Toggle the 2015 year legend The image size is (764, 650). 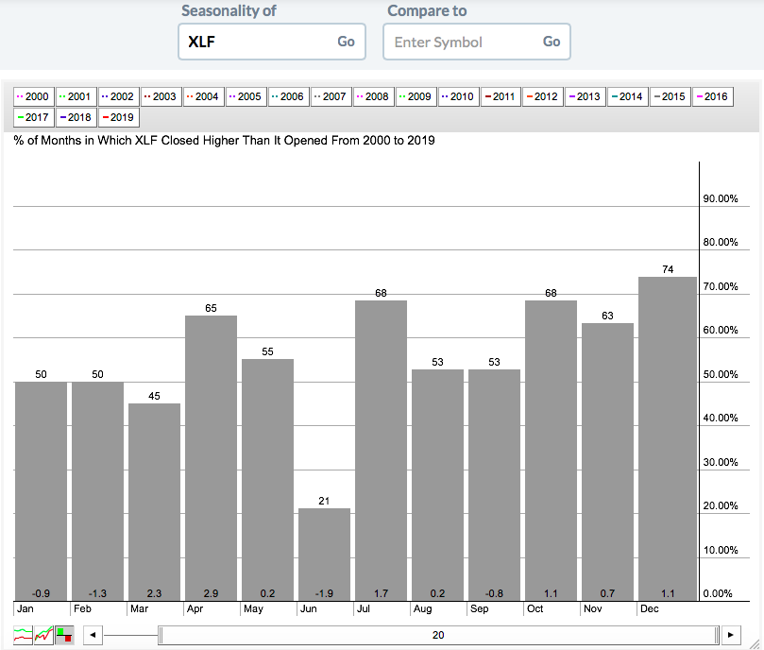(671, 96)
